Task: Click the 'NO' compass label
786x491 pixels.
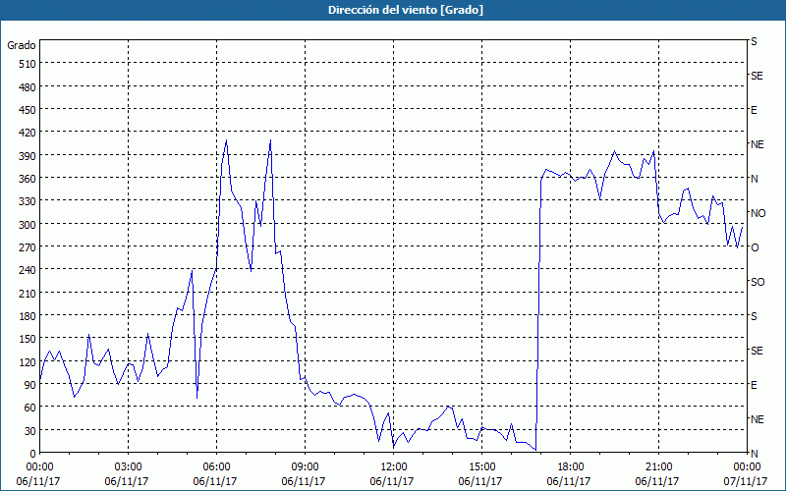Action: tap(758, 213)
